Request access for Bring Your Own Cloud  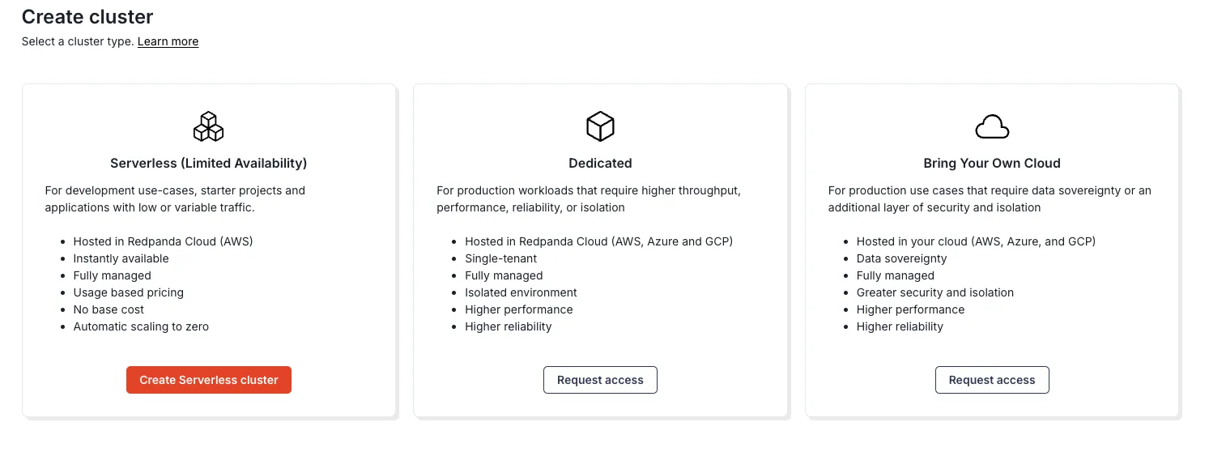pos(992,380)
